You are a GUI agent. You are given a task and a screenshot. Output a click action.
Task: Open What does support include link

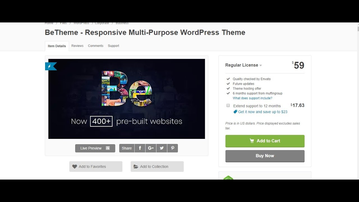pos(252,98)
